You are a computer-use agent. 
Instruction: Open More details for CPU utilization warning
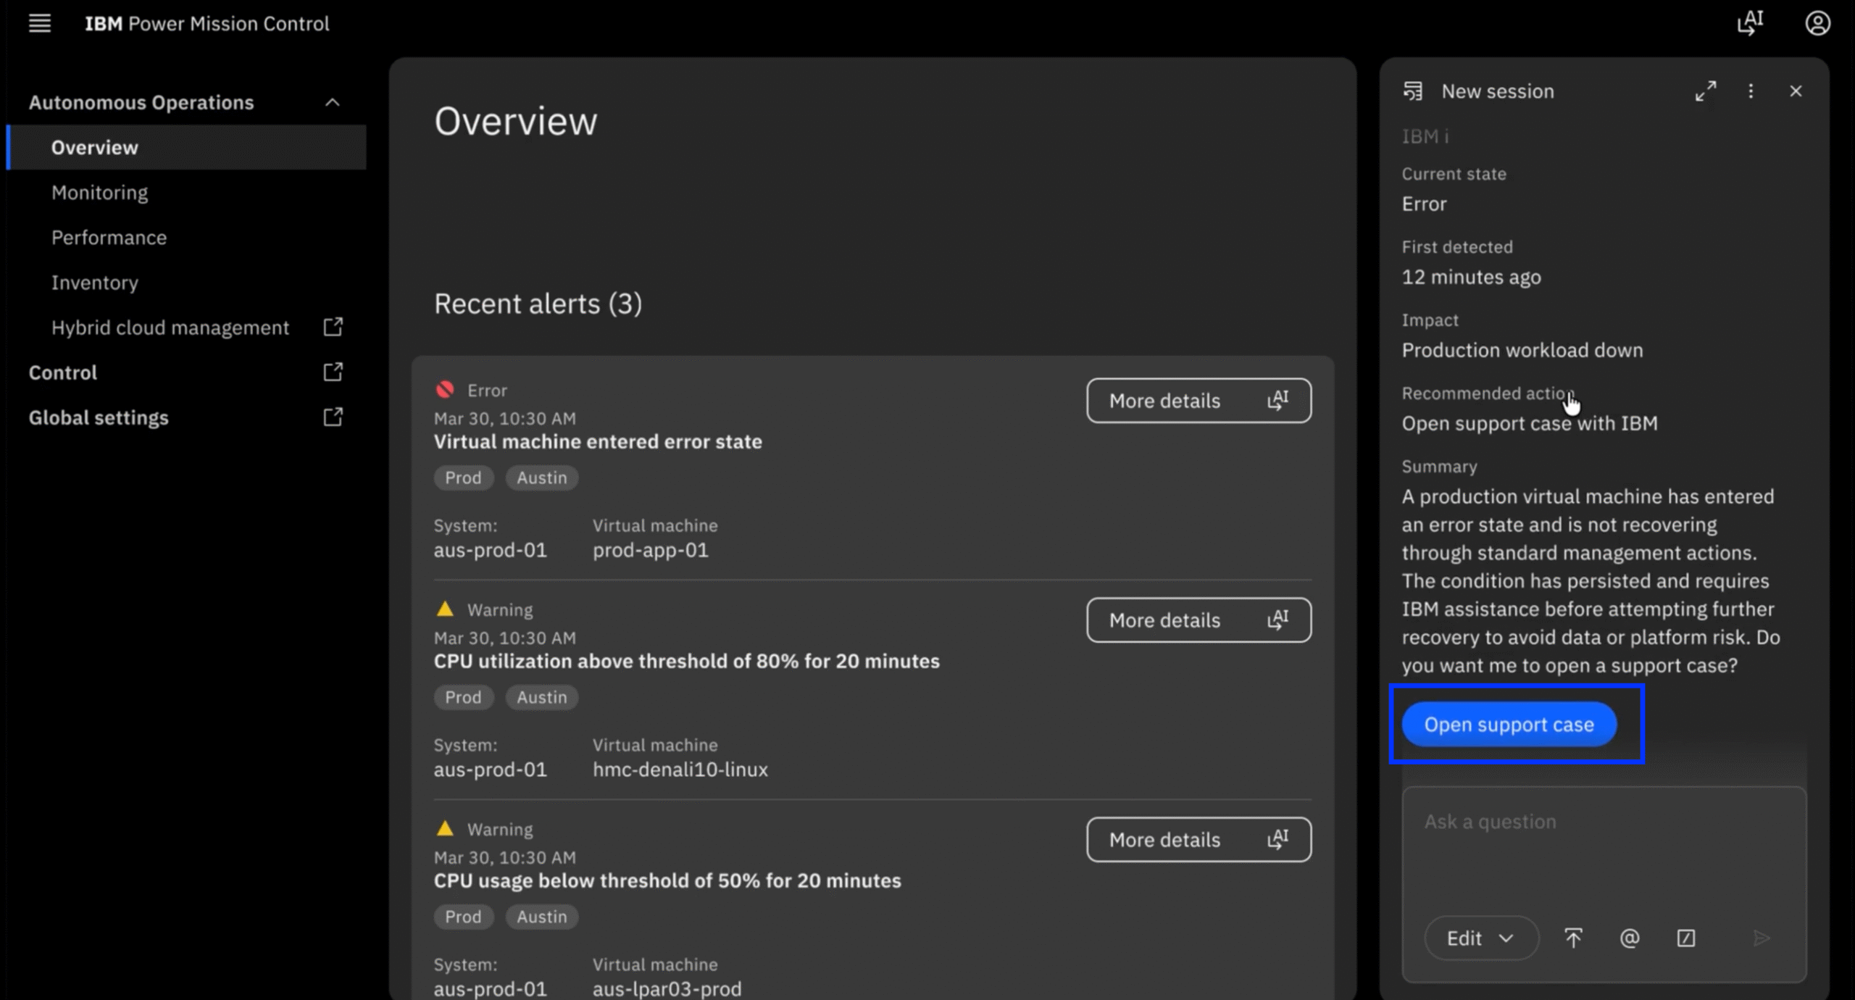coord(1199,620)
